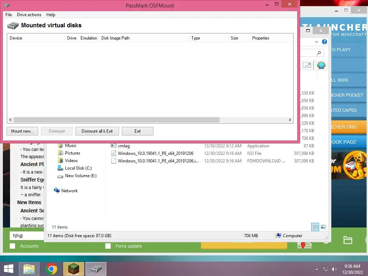
Task: Click the Explorer preview pane toolbar icon
Action: click(307, 65)
